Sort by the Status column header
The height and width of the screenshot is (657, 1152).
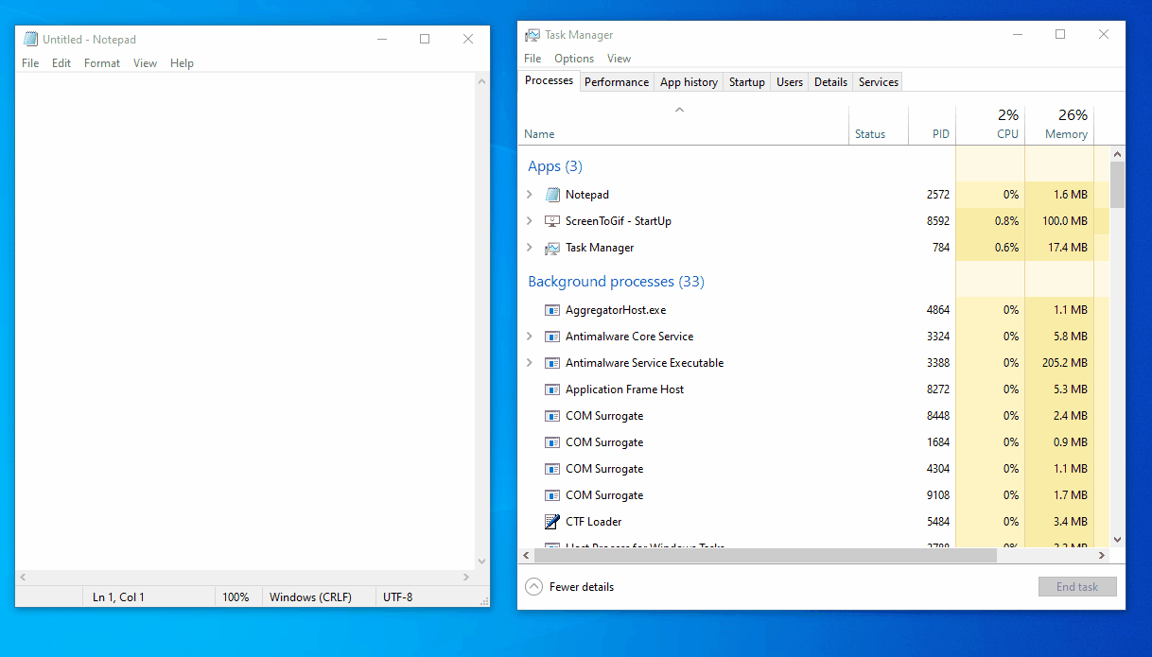click(x=879, y=125)
